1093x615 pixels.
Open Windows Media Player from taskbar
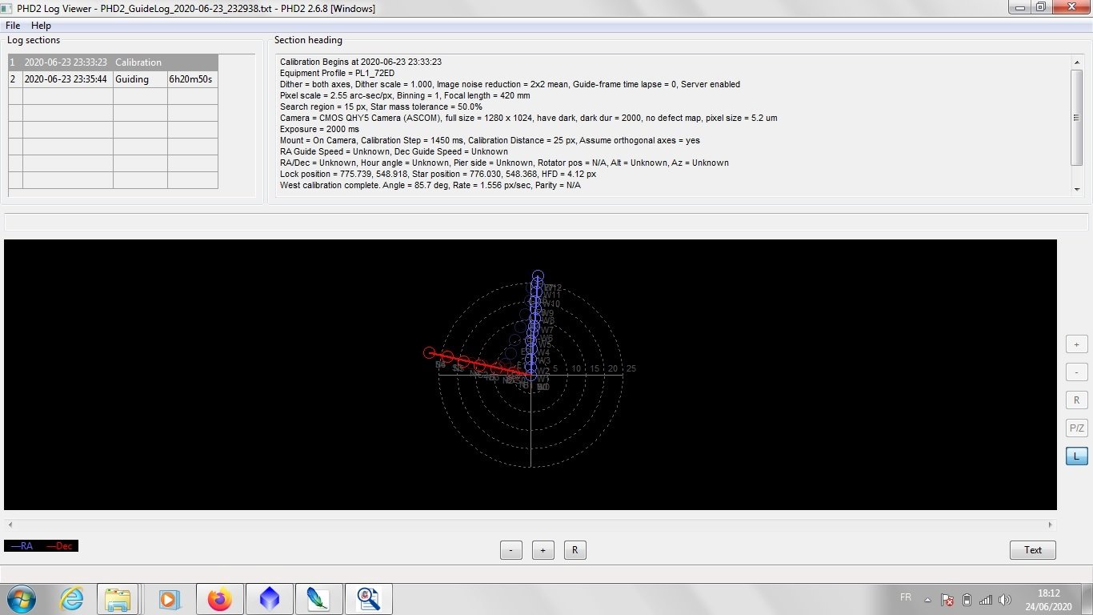coord(168,599)
